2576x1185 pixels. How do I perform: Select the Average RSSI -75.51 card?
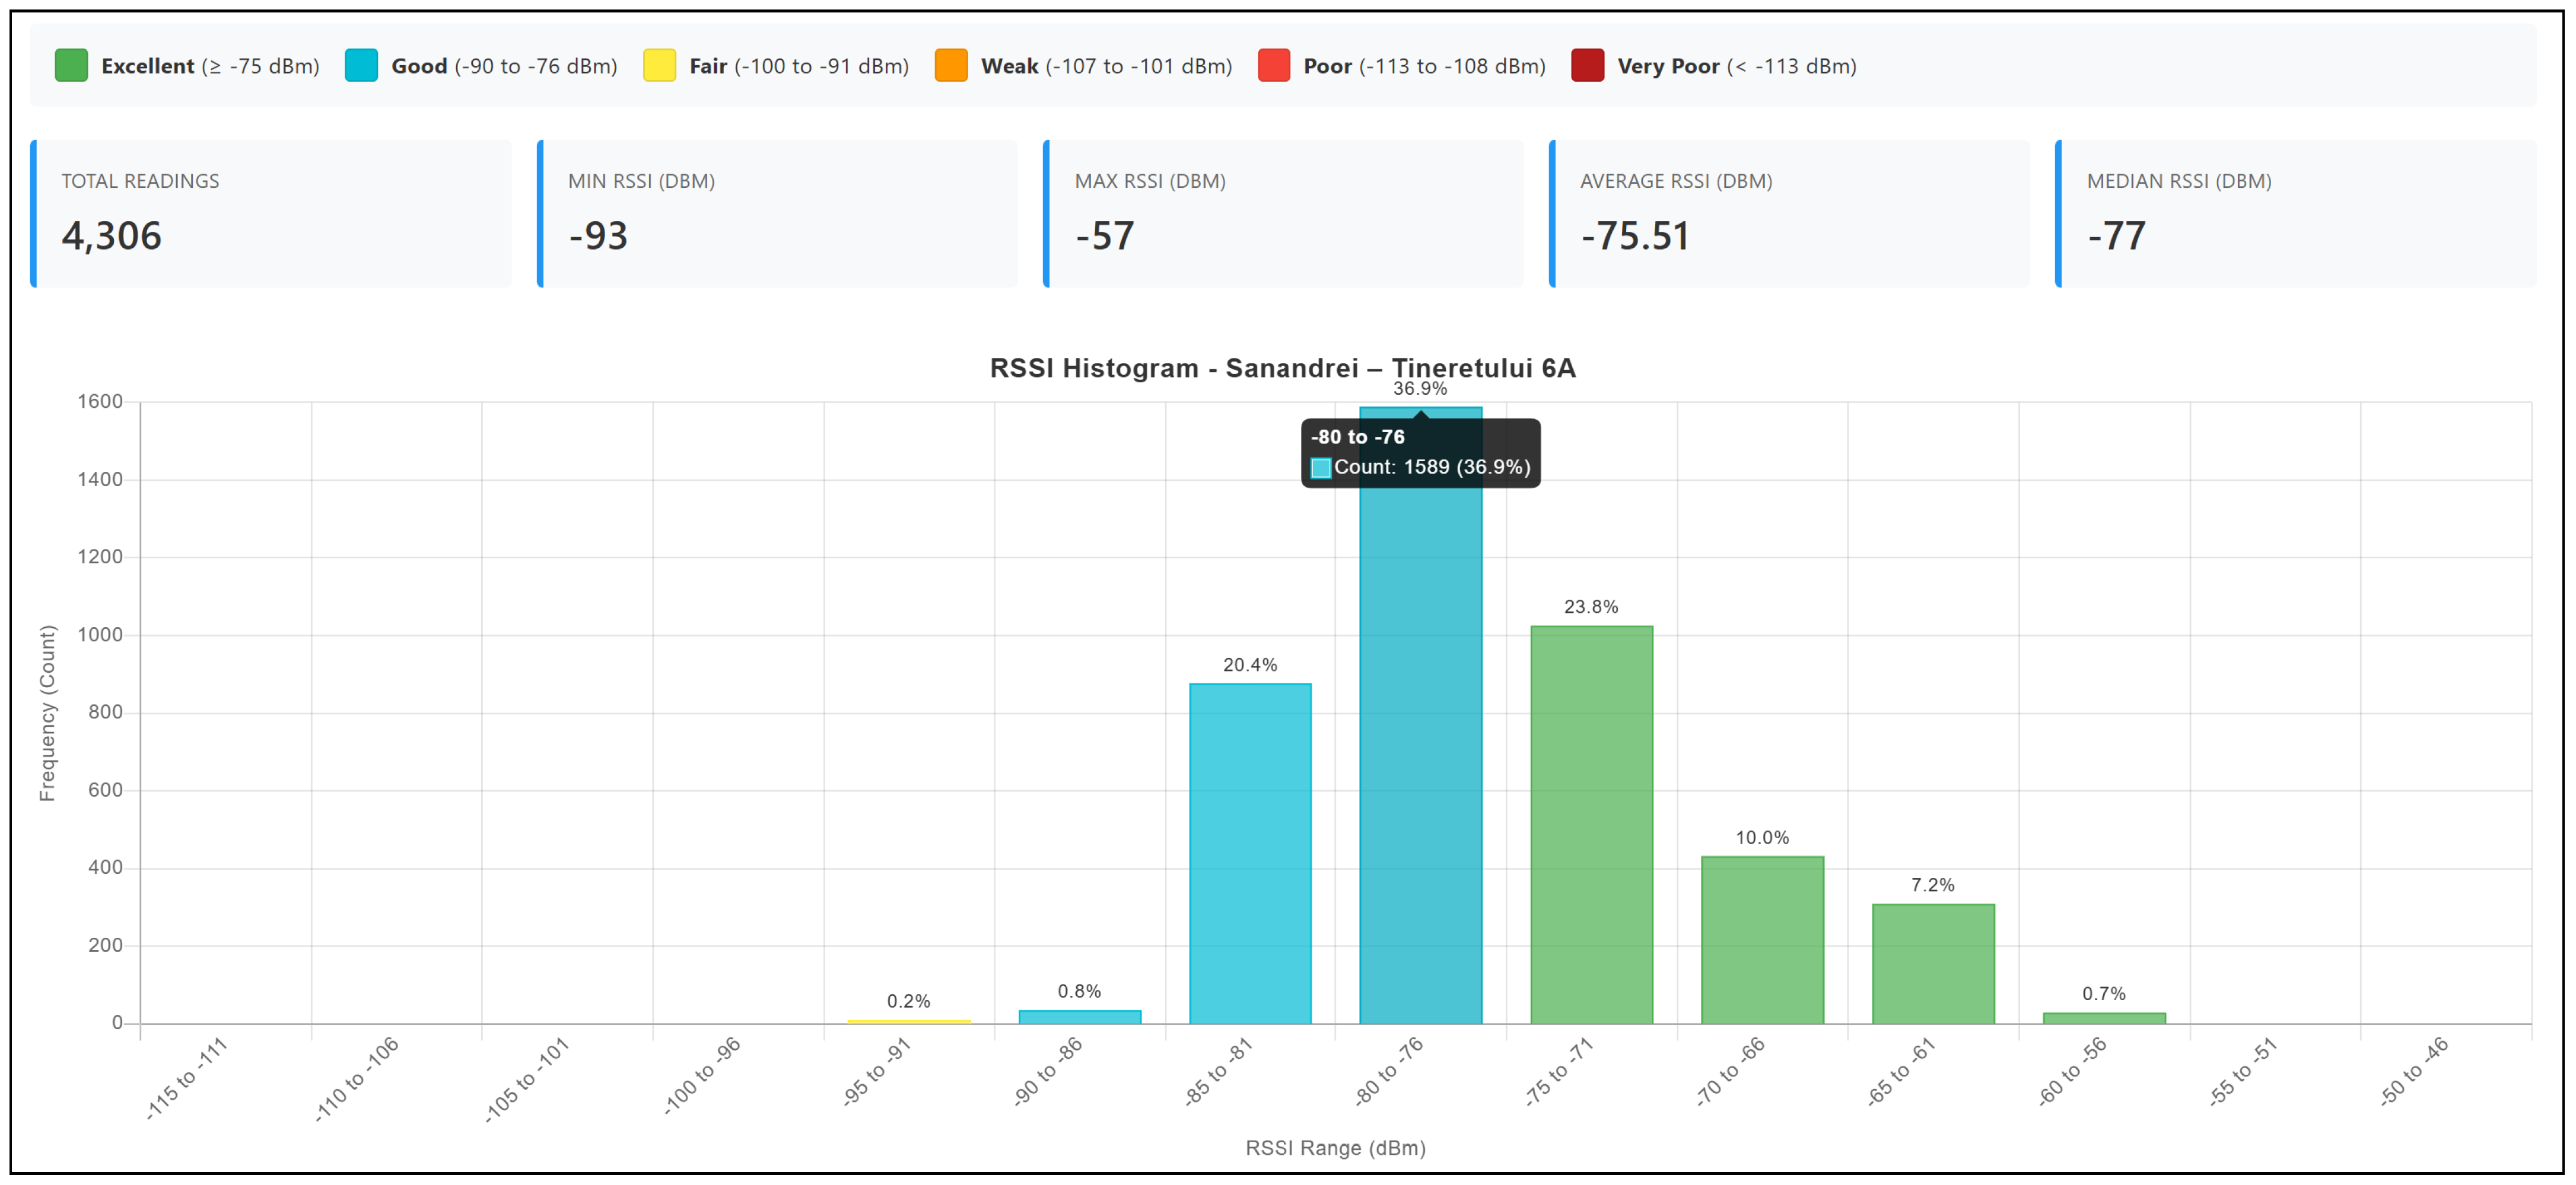(1789, 214)
